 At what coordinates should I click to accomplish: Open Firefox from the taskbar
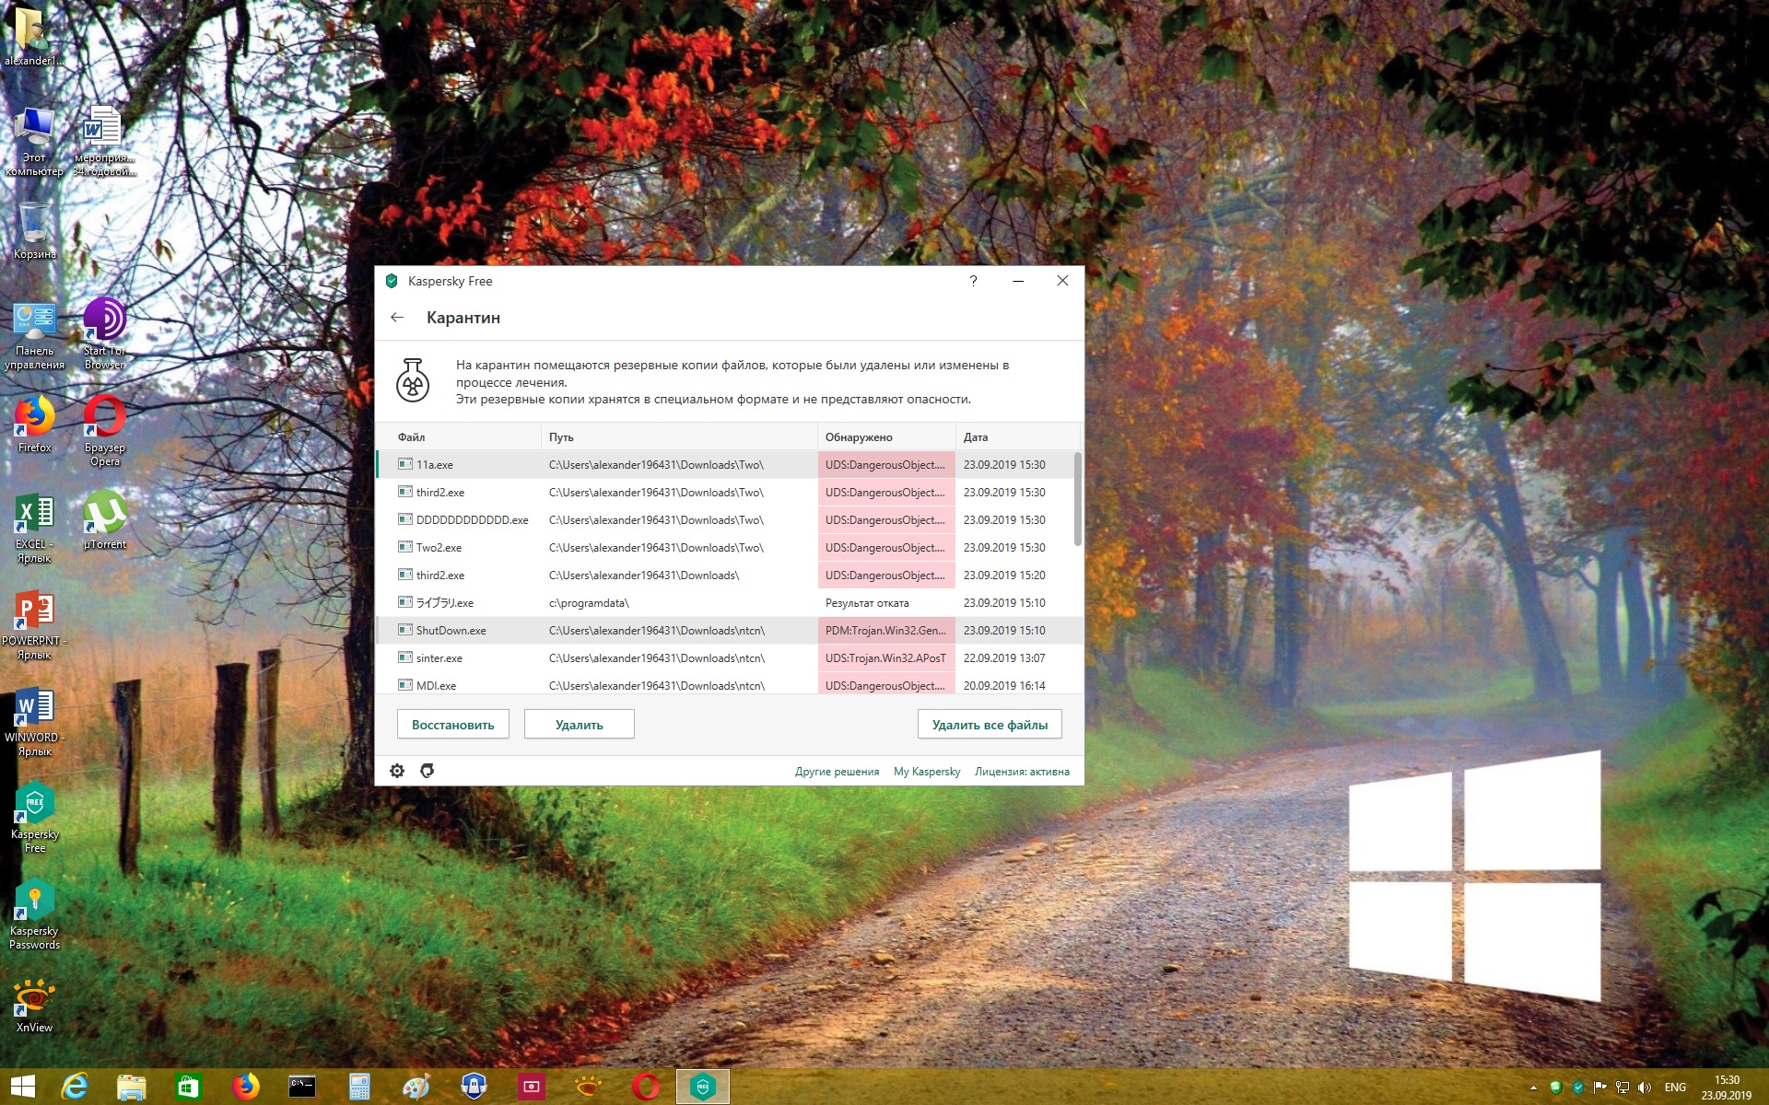[x=245, y=1087]
